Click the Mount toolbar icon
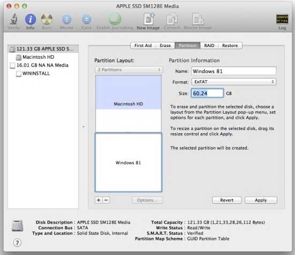 pos(66,19)
